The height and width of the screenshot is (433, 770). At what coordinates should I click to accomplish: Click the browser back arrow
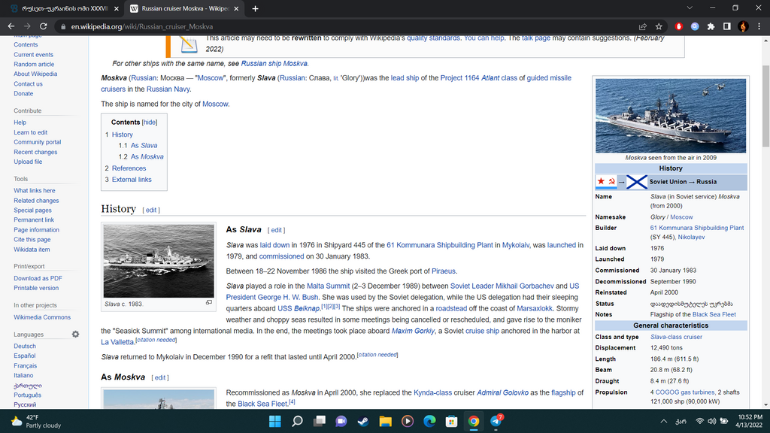coord(11,26)
